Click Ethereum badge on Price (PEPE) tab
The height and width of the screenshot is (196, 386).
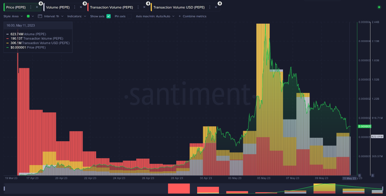click(41, 3)
